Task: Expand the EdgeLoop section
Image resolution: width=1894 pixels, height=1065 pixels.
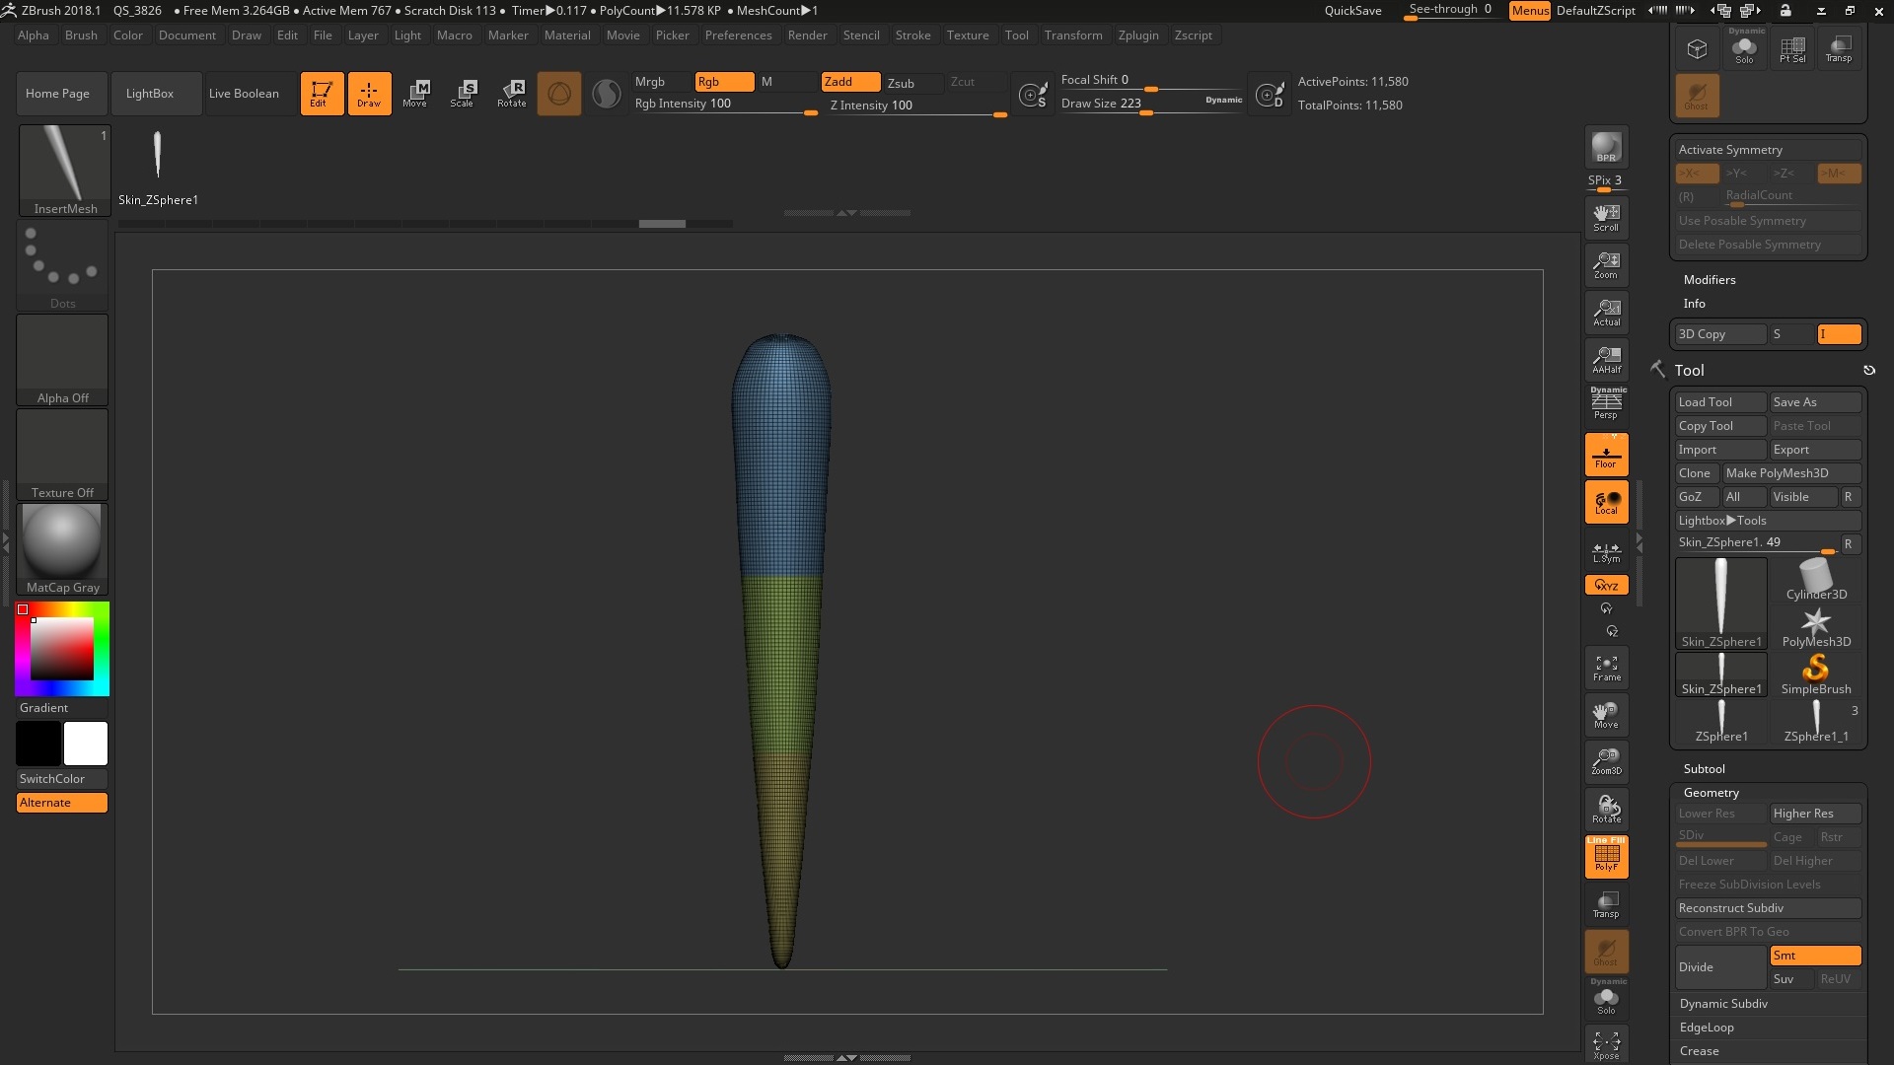Action: (x=1707, y=1028)
